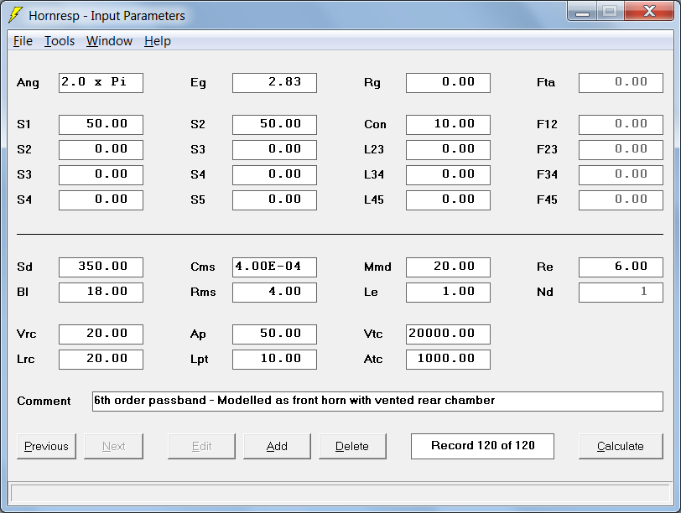Click the Bl field with 18.00

point(101,293)
